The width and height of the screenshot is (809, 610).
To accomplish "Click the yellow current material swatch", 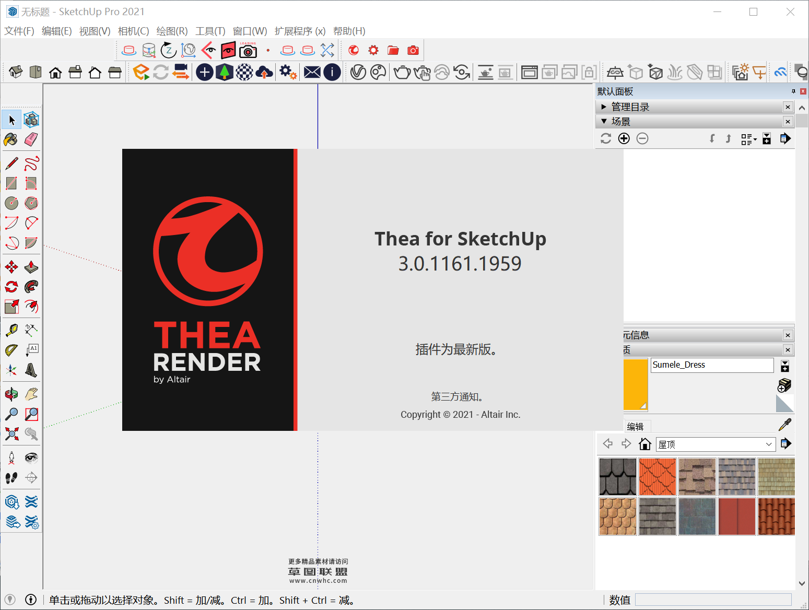I will 636,384.
